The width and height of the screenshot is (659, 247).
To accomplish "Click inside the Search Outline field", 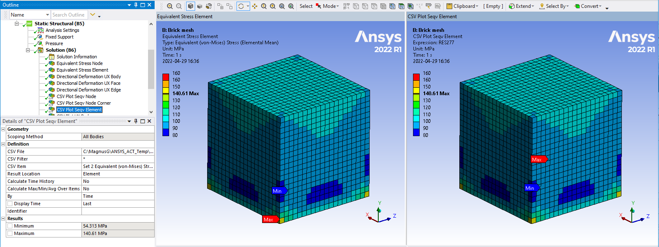I will 69,15.
